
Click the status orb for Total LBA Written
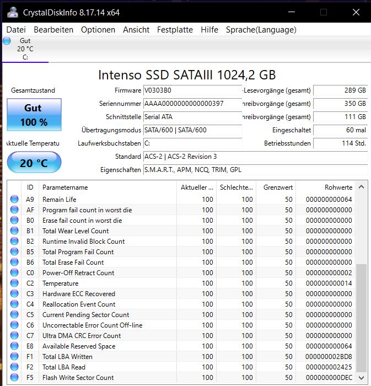pyautogui.click(x=14, y=356)
